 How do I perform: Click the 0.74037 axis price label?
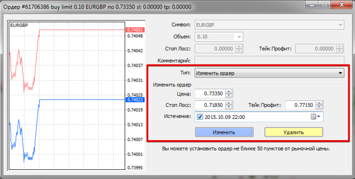[x=135, y=65]
